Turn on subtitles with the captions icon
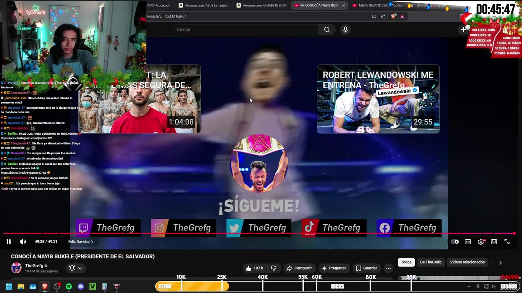The width and height of the screenshot is (522, 293). 468,242
